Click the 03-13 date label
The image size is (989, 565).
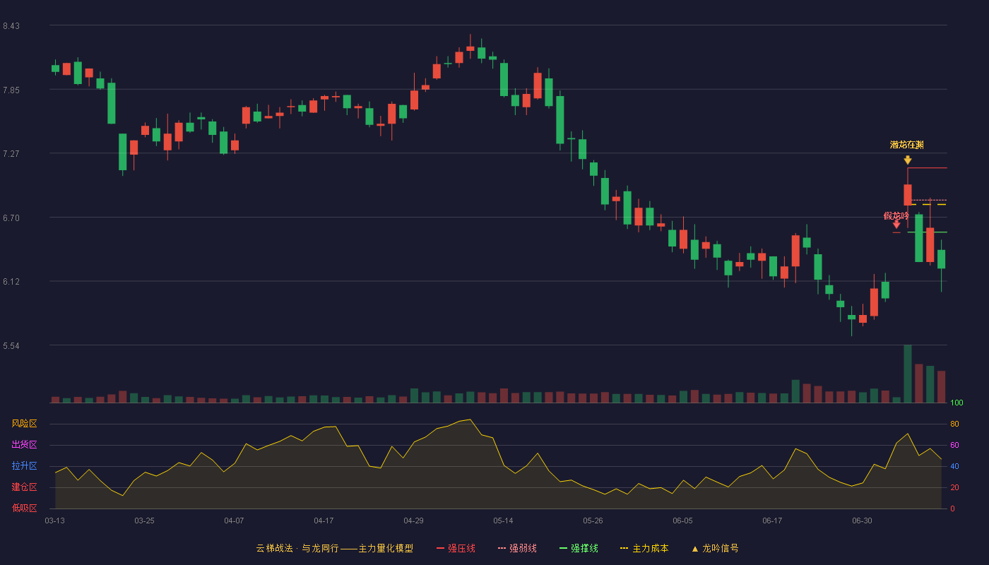point(54,521)
